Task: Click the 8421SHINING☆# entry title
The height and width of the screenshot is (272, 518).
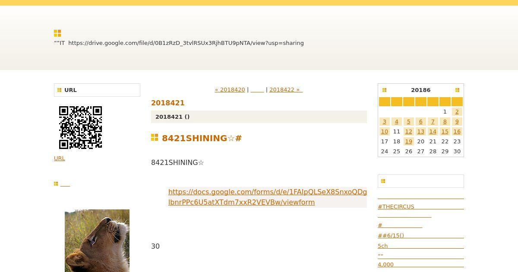Action: [202, 138]
